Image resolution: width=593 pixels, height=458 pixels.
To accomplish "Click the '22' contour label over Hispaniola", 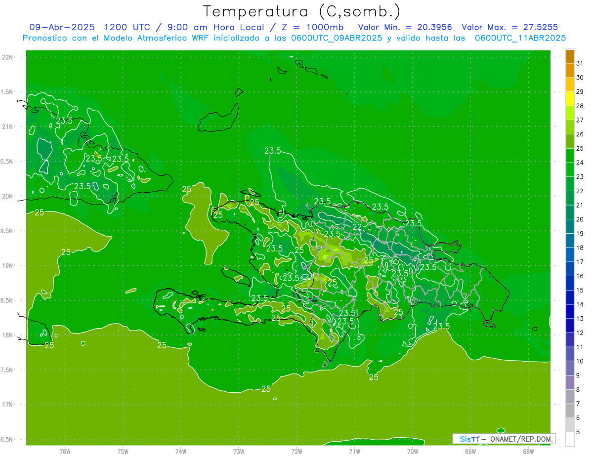I will (356, 226).
